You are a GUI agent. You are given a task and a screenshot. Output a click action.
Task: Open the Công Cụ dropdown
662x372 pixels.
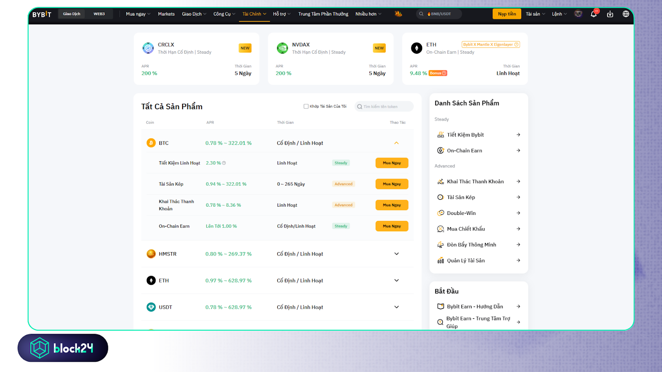pos(224,14)
